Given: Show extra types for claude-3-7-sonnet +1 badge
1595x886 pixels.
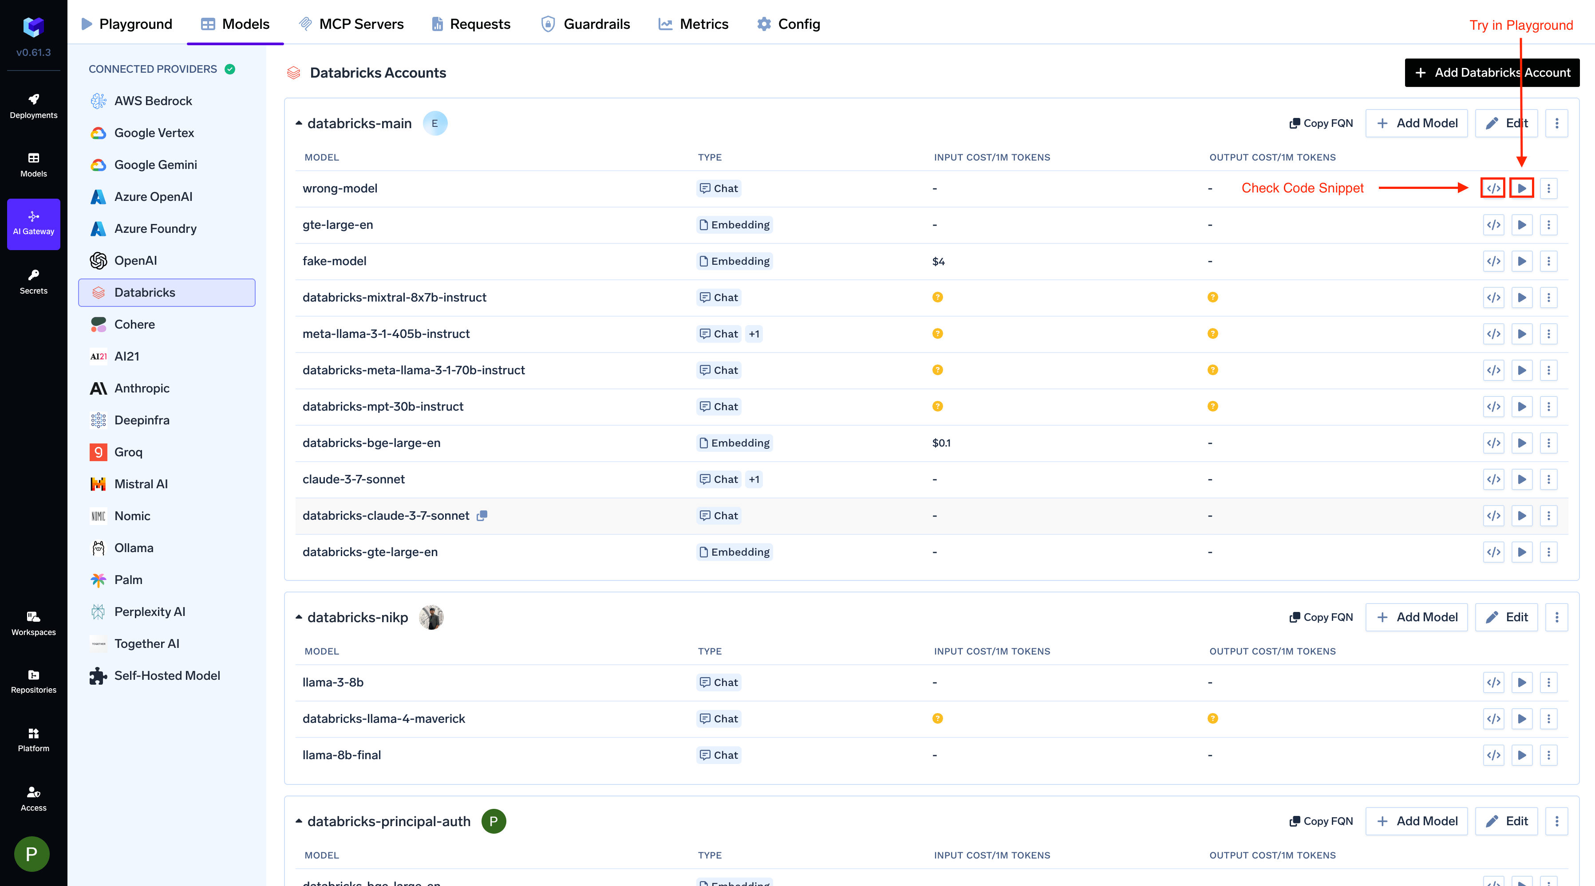Looking at the screenshot, I should (x=754, y=479).
